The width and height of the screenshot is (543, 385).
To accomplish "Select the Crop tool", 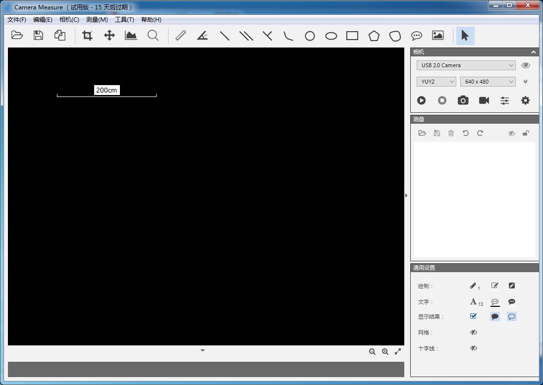I will [87, 35].
